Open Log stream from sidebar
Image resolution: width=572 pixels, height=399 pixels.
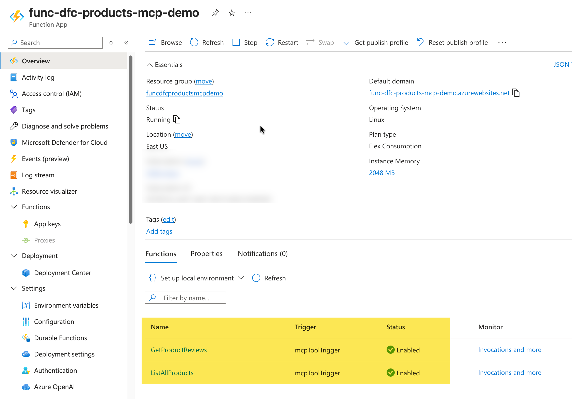38,175
